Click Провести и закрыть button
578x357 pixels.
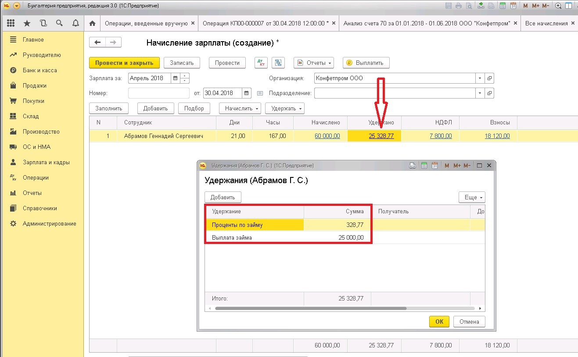124,63
